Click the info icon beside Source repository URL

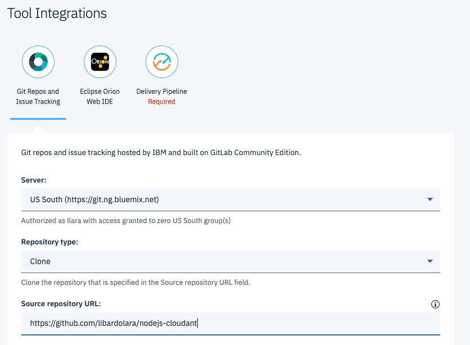click(435, 305)
